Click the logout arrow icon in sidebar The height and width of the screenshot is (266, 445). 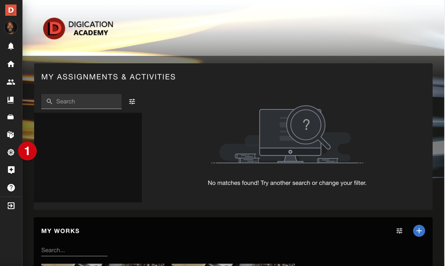click(x=11, y=206)
